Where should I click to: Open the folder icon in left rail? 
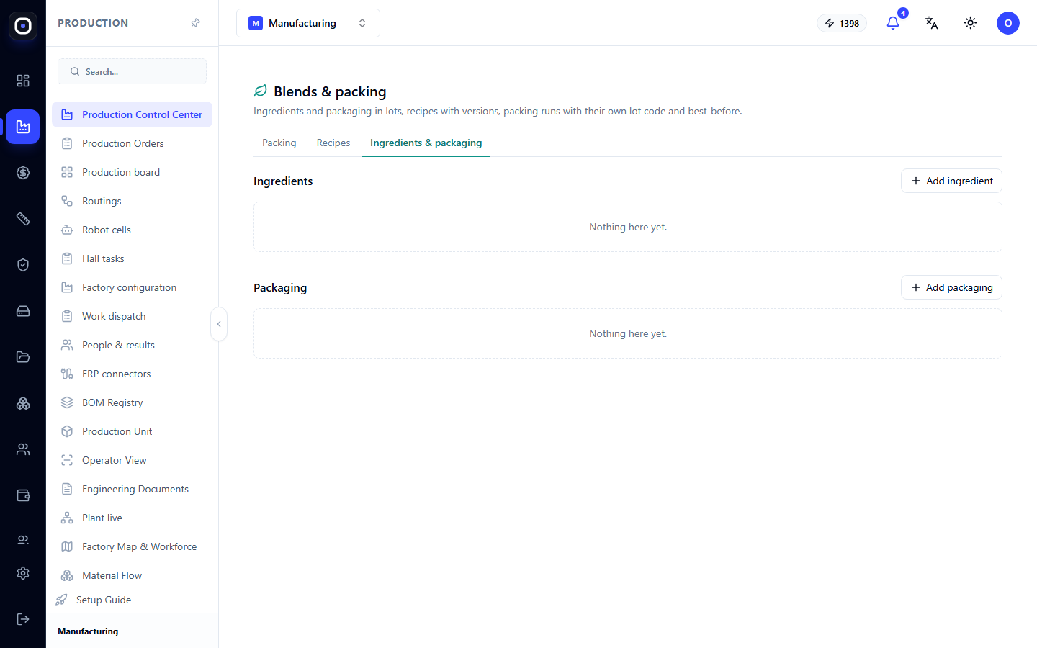click(x=23, y=357)
